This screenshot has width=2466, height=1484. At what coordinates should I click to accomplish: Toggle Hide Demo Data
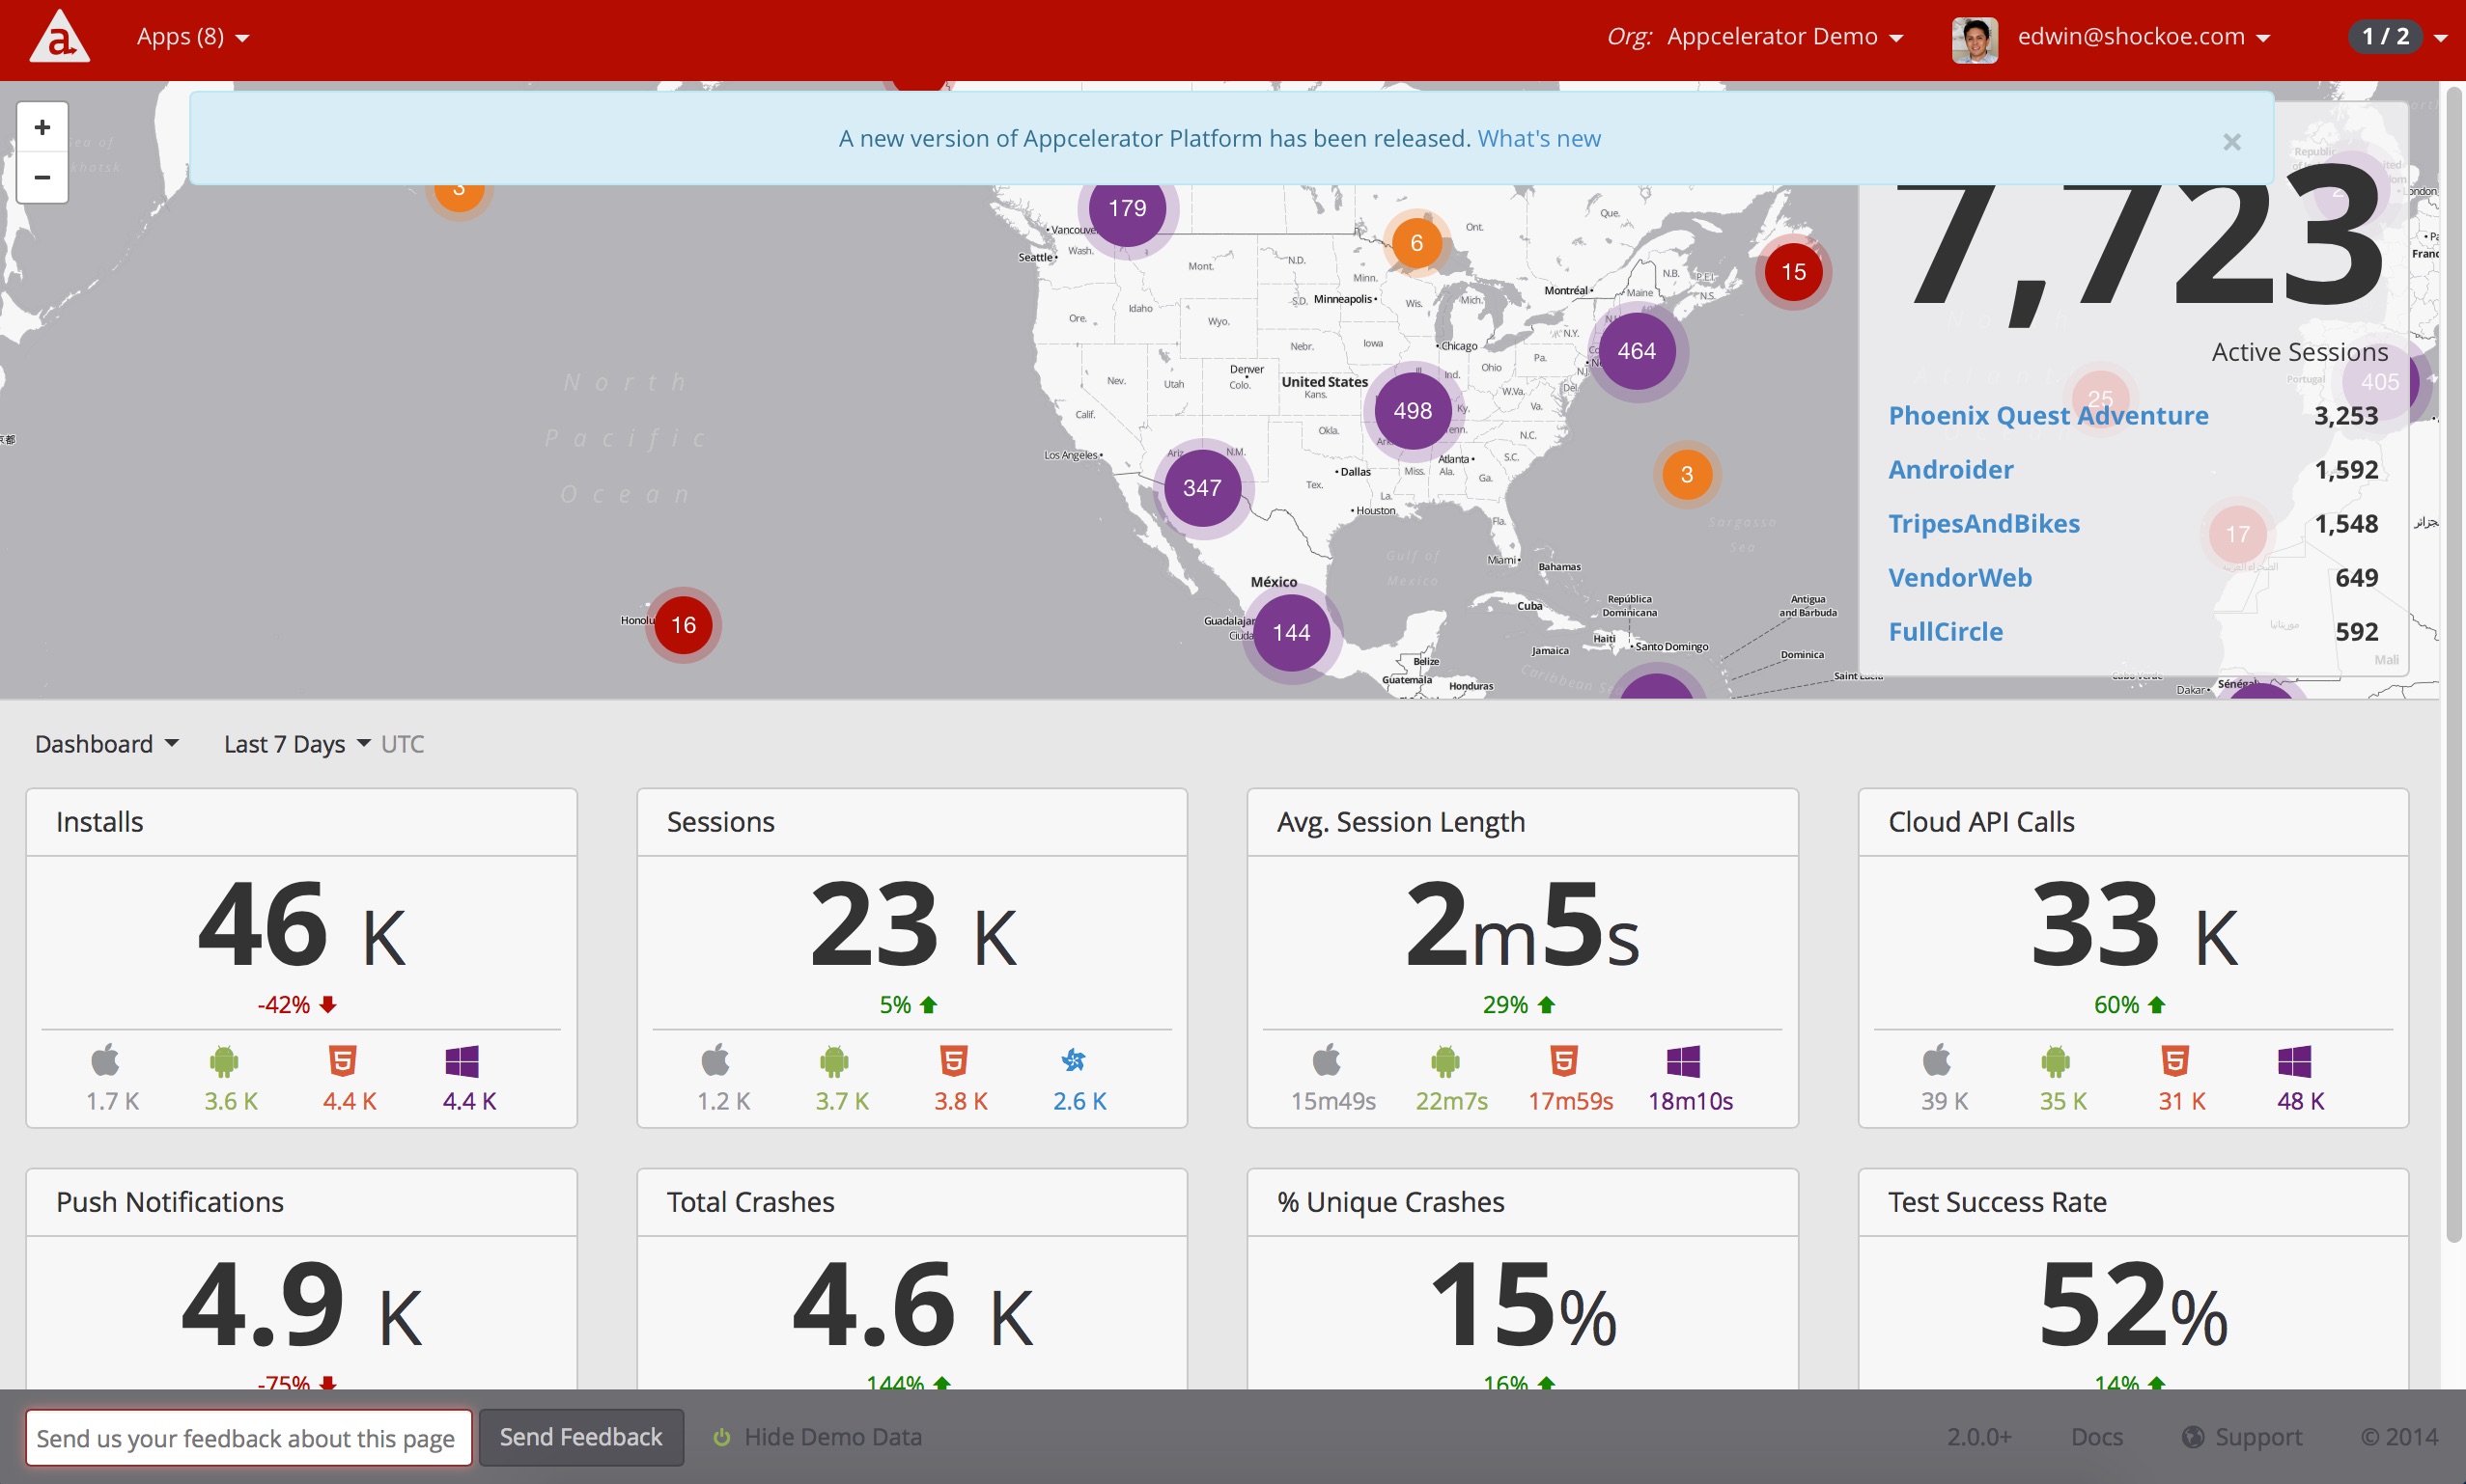(817, 1437)
